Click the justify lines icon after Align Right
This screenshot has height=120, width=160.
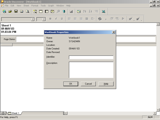pyautogui.click(x=87, y=19)
